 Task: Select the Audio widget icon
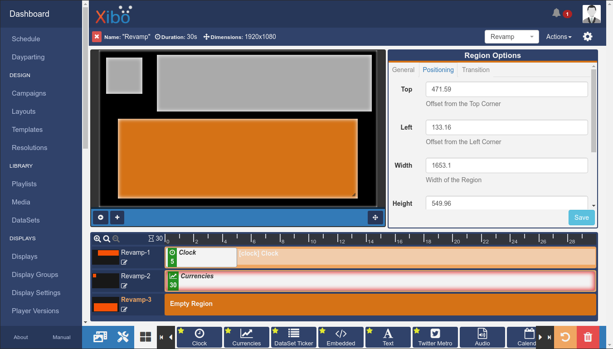[x=482, y=337]
